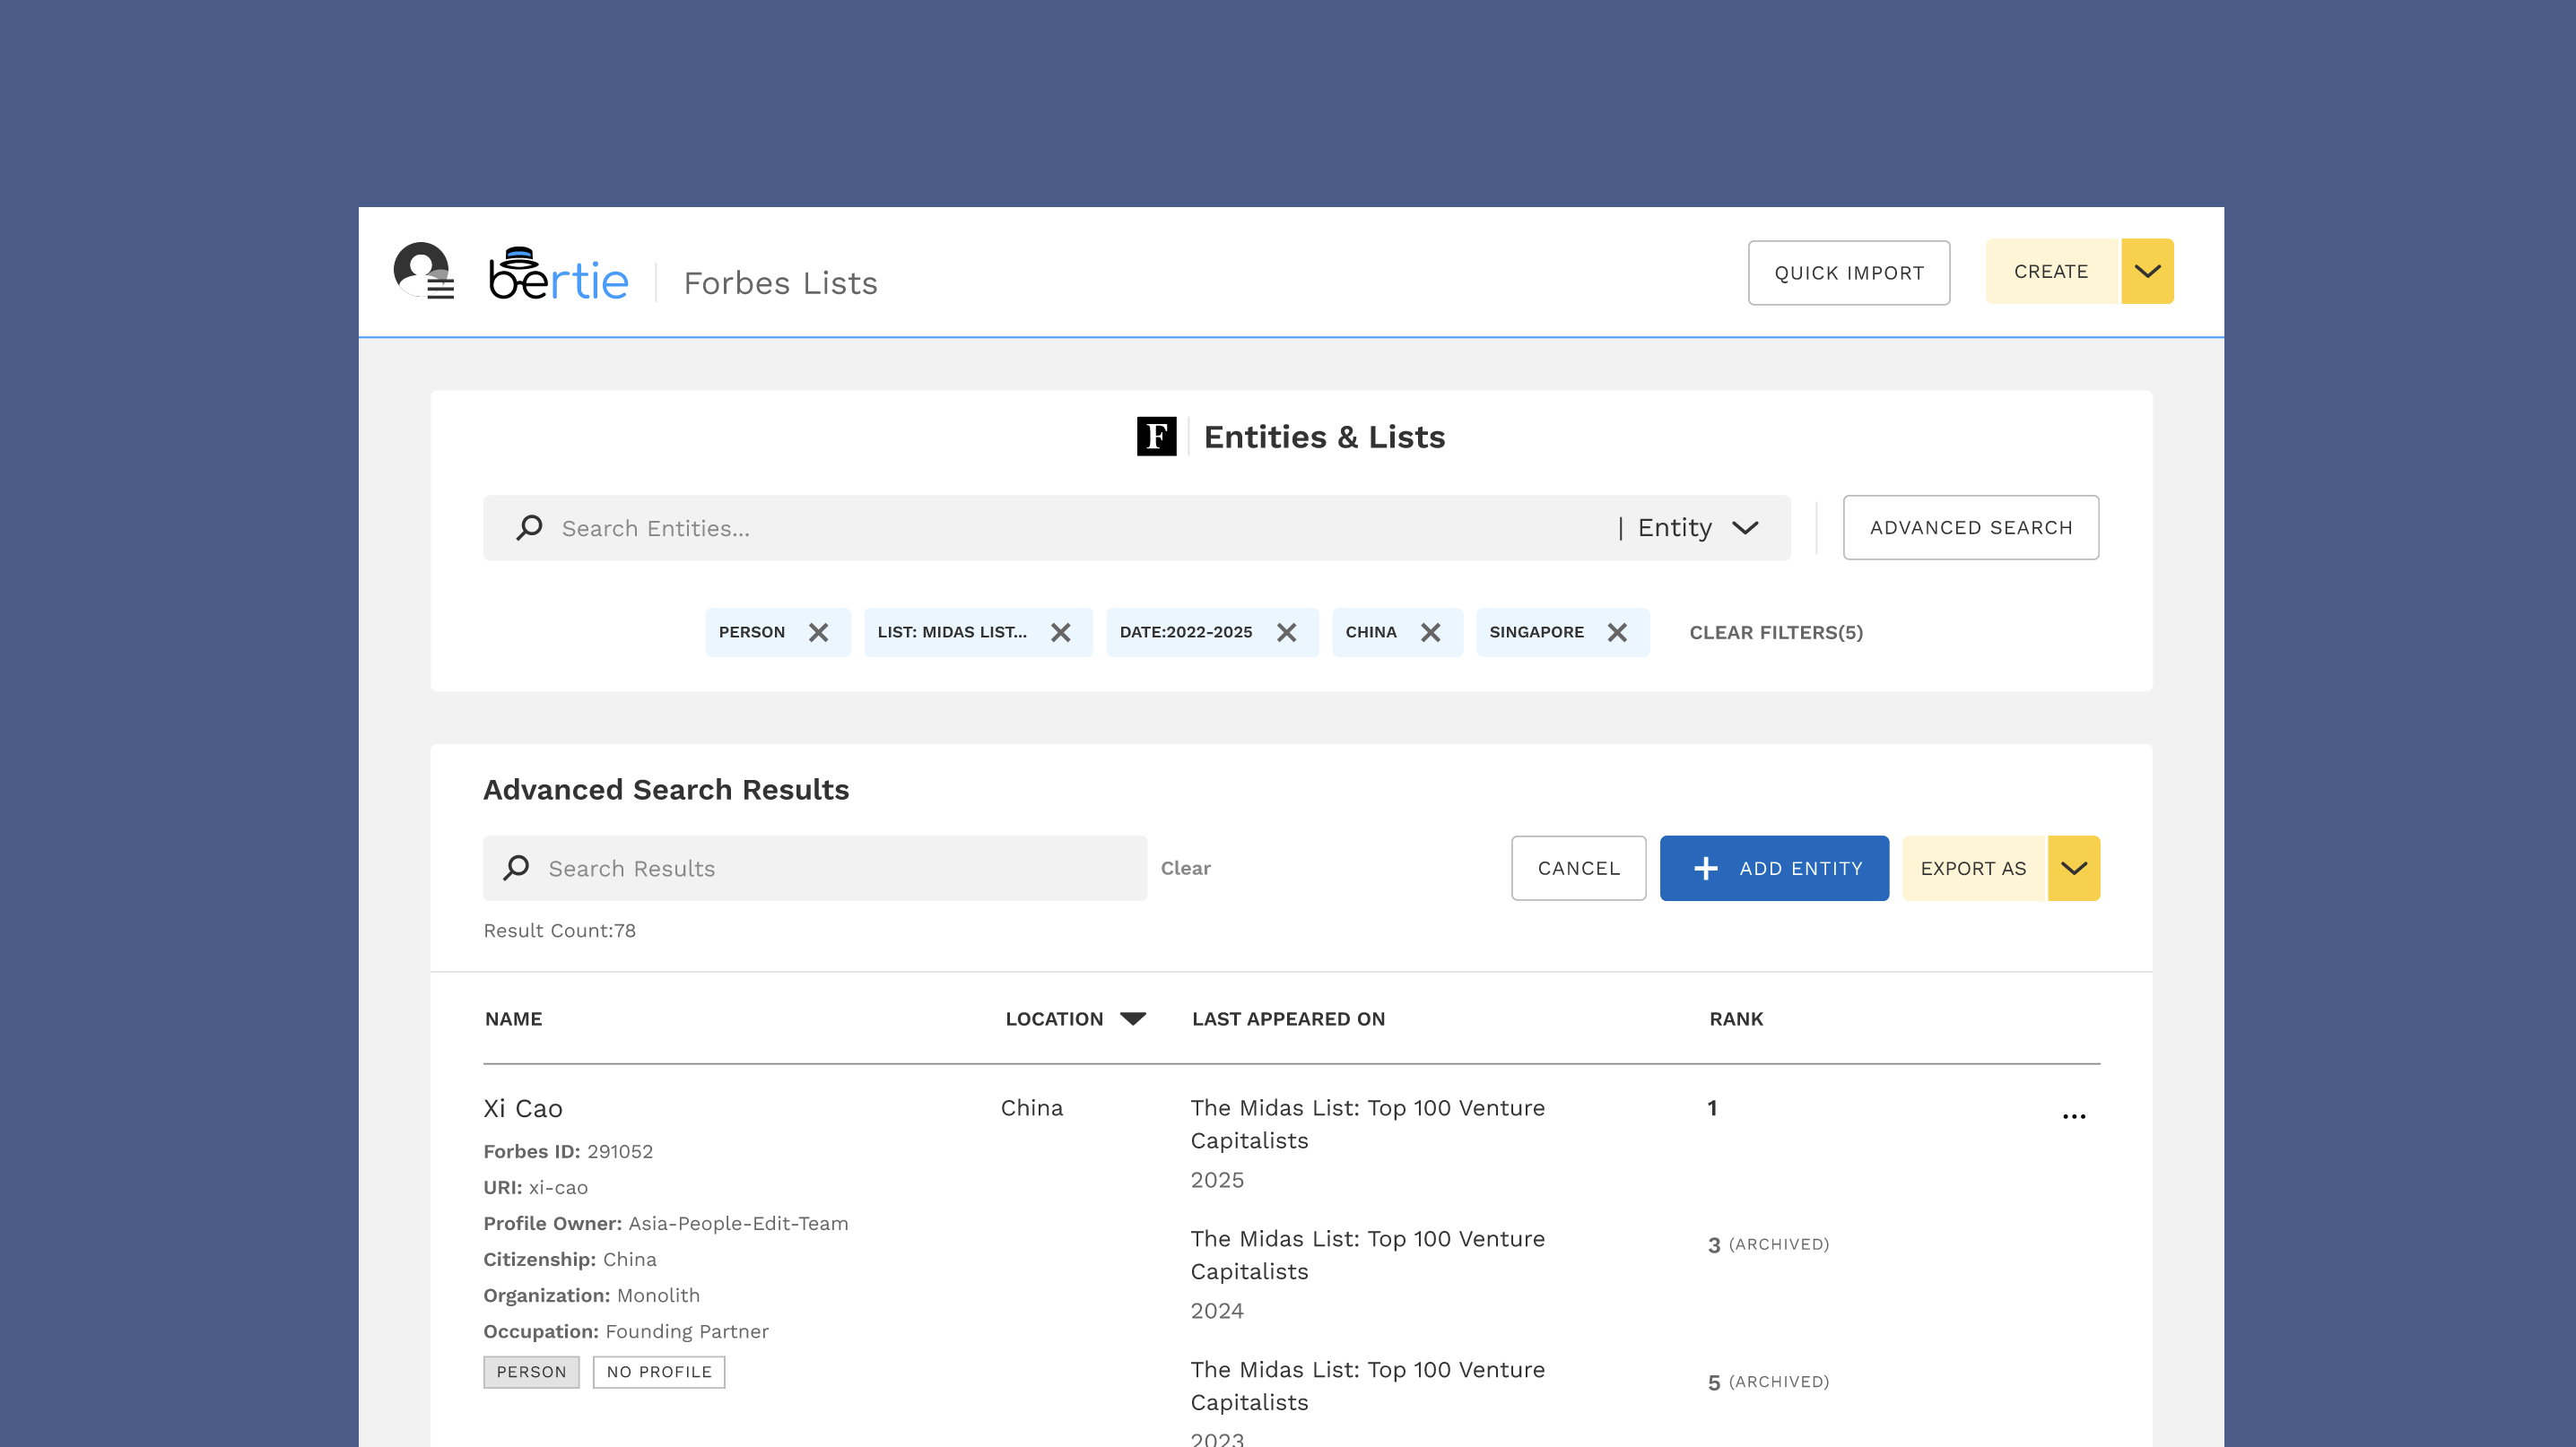Remove the DATE:2022-2025 filter chip
The width and height of the screenshot is (2576, 1447).
click(x=1286, y=633)
